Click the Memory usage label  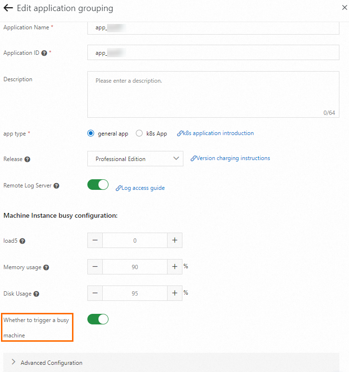pyautogui.click(x=22, y=267)
